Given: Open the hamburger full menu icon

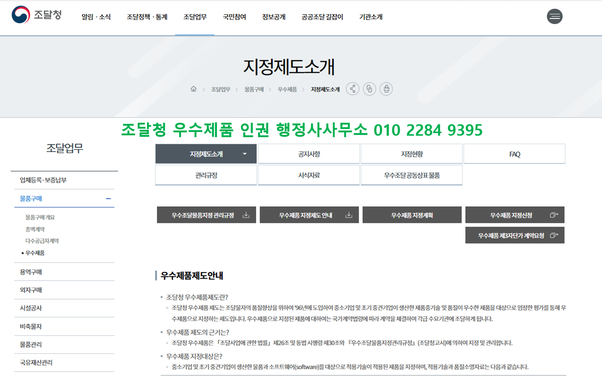Looking at the screenshot, I should pos(555,16).
